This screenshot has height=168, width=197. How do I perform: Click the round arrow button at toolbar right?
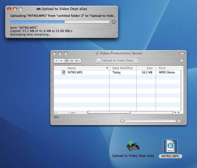coord(182,61)
